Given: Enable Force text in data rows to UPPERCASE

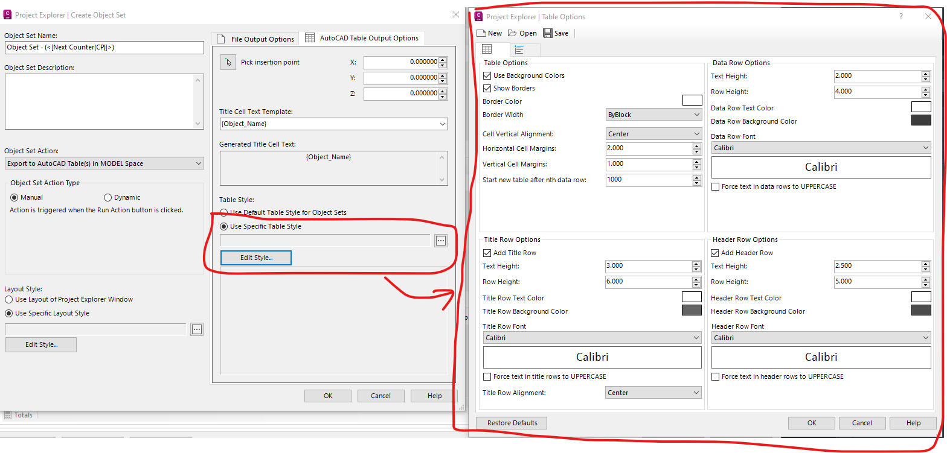Looking at the screenshot, I should pyautogui.click(x=716, y=186).
